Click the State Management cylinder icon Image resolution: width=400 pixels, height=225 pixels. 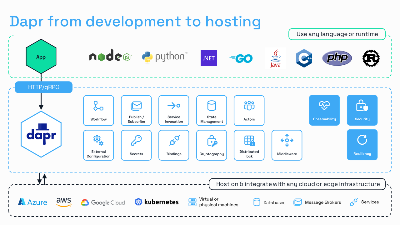pyautogui.click(x=212, y=106)
